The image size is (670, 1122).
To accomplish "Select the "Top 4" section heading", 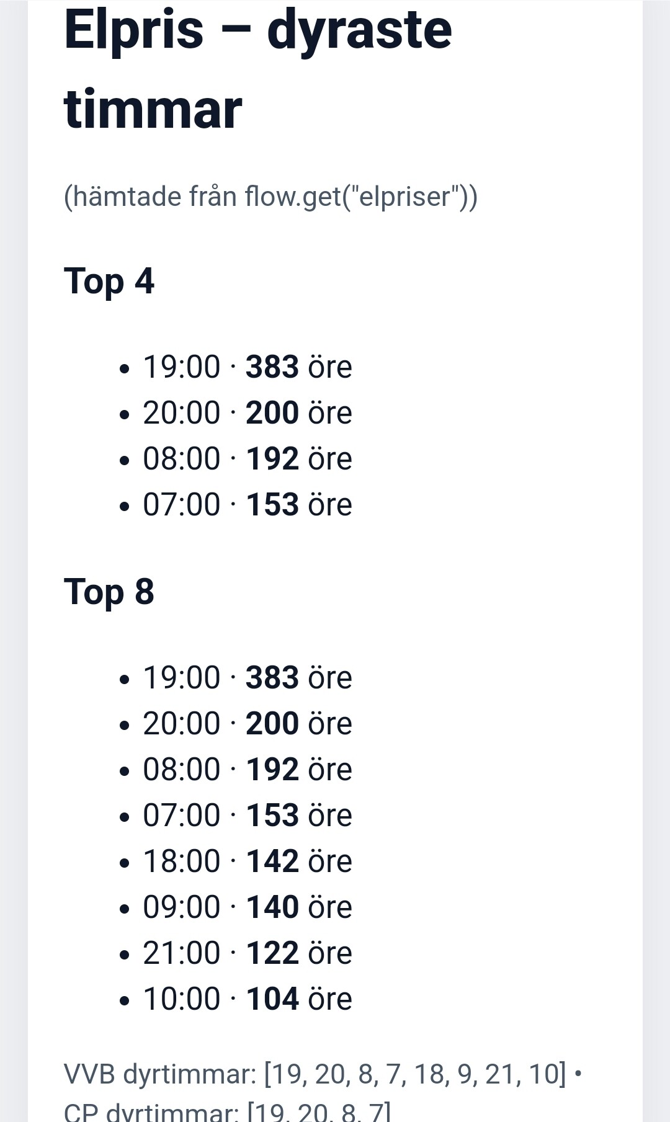I will tap(109, 281).
